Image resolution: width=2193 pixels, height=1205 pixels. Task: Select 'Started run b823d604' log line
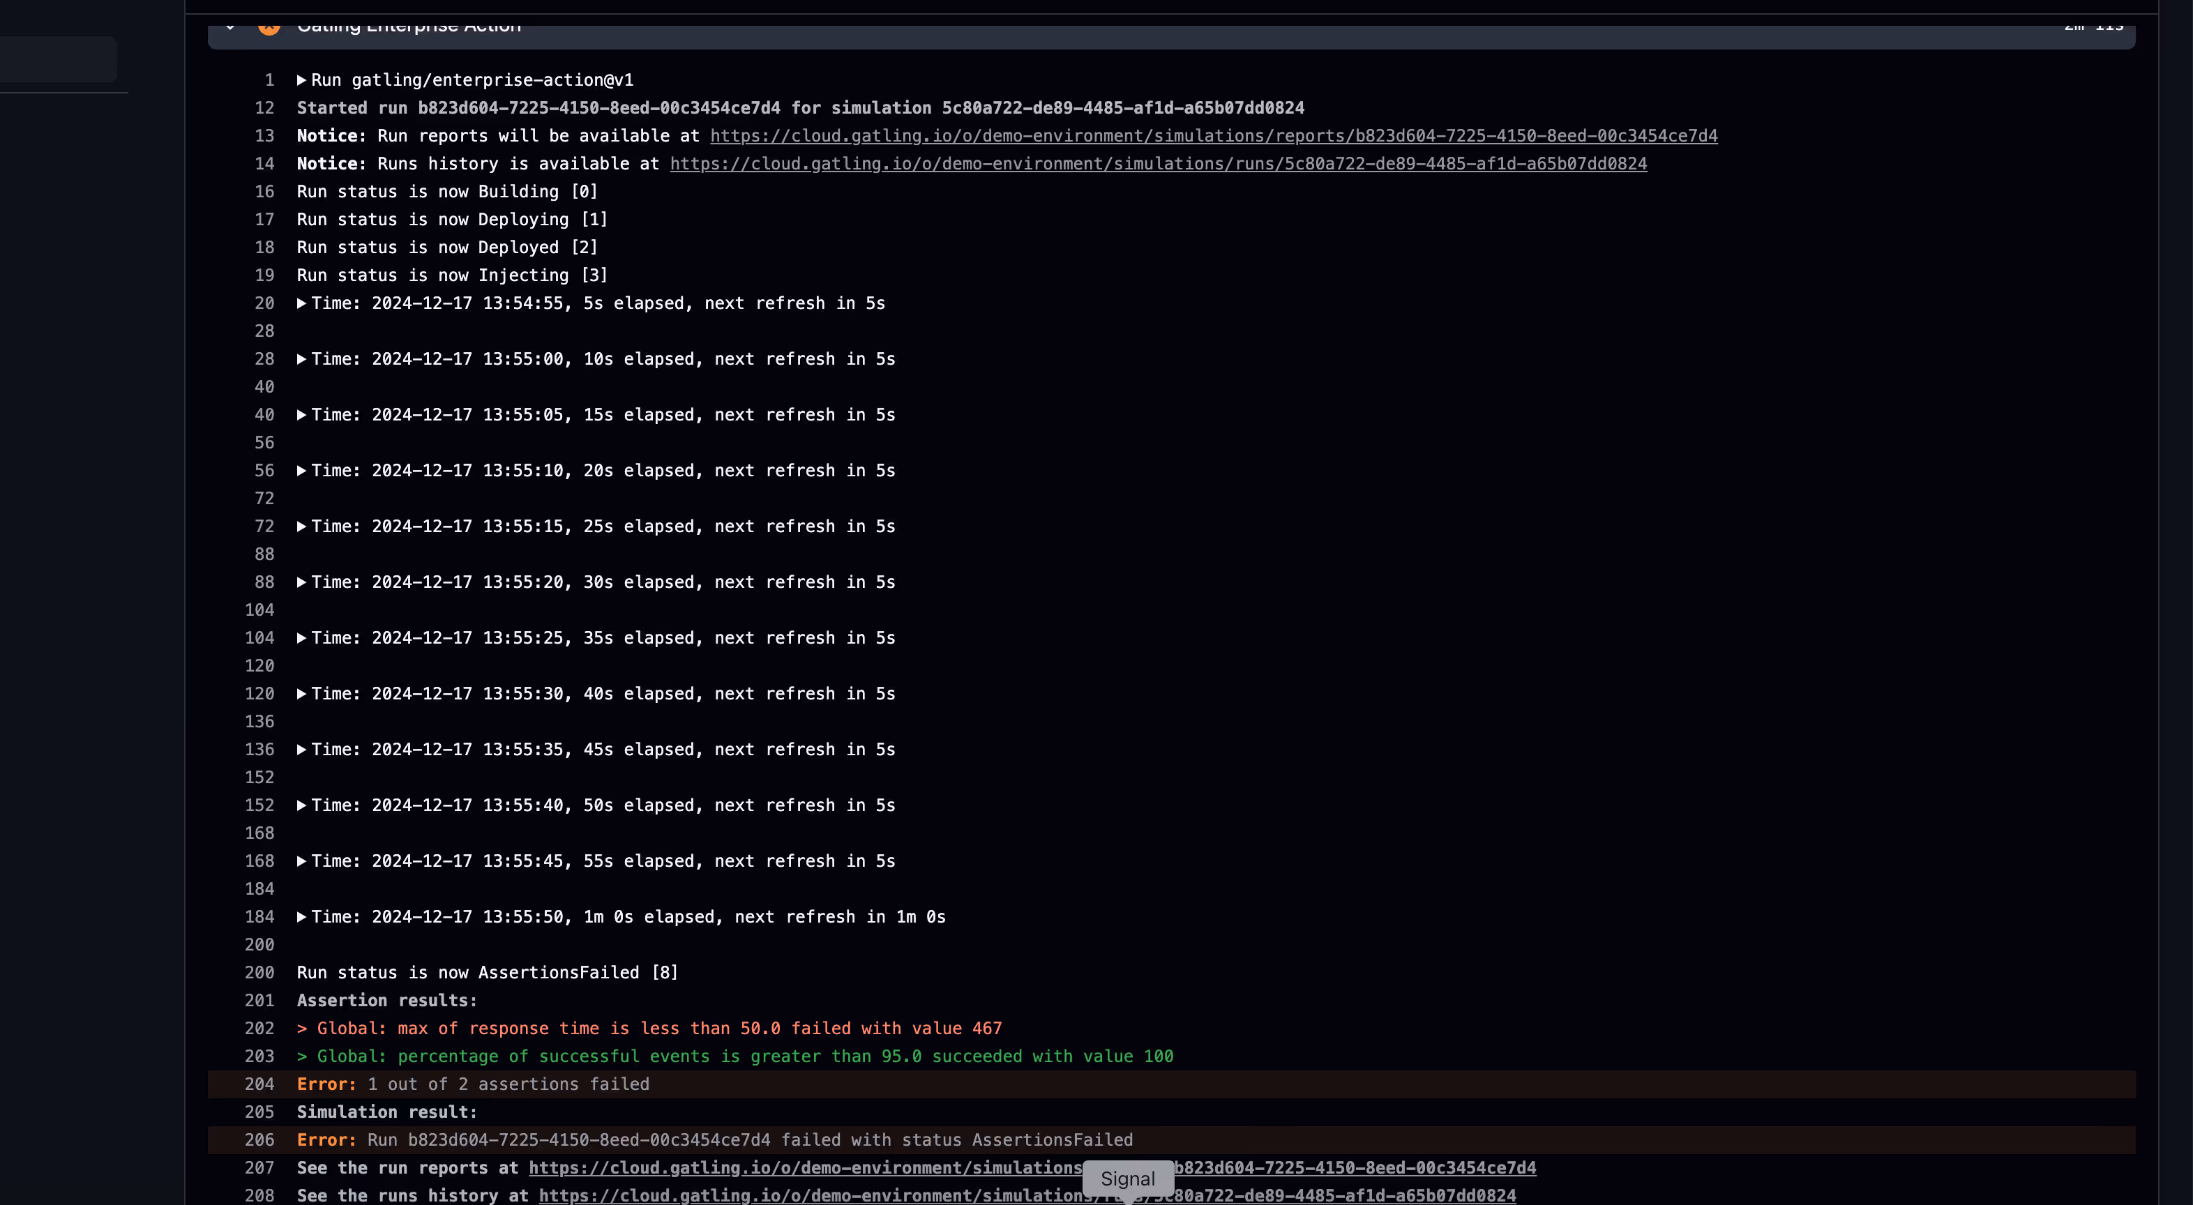point(800,108)
